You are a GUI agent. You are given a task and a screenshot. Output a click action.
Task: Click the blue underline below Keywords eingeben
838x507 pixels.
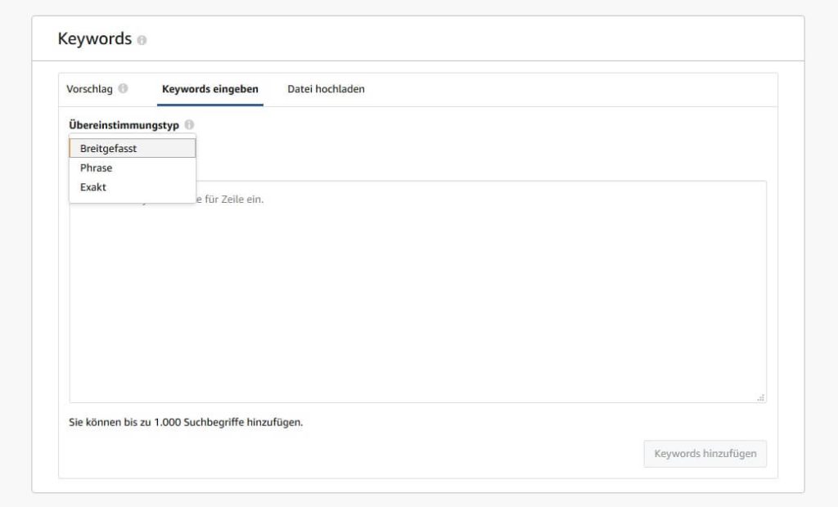tap(210, 105)
